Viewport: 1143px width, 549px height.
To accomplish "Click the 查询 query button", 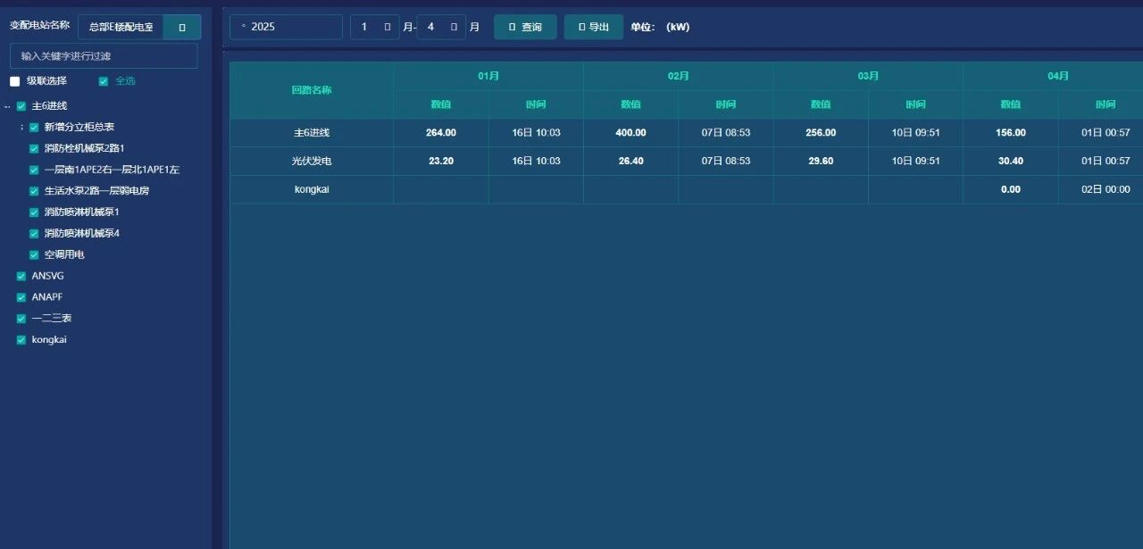I will click(x=525, y=27).
